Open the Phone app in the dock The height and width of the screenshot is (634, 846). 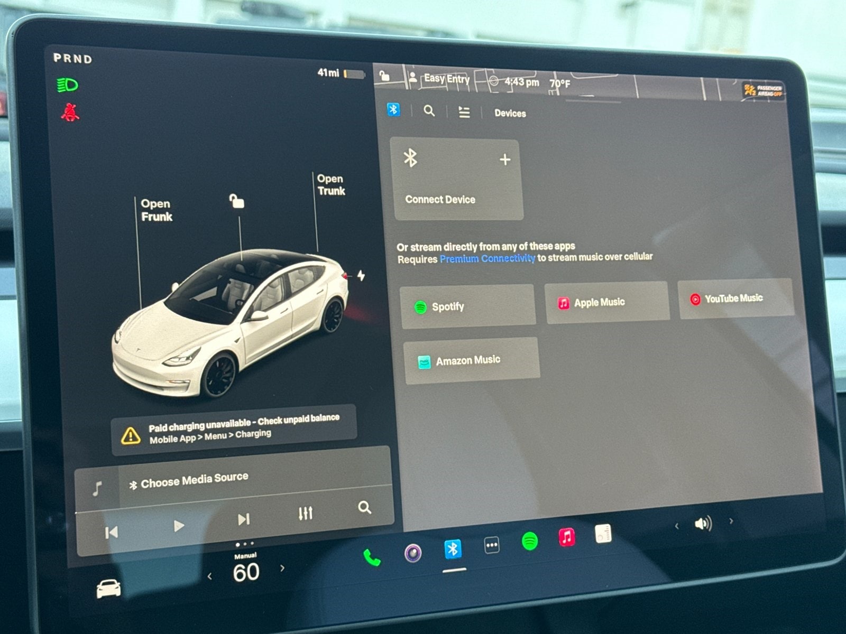click(372, 557)
